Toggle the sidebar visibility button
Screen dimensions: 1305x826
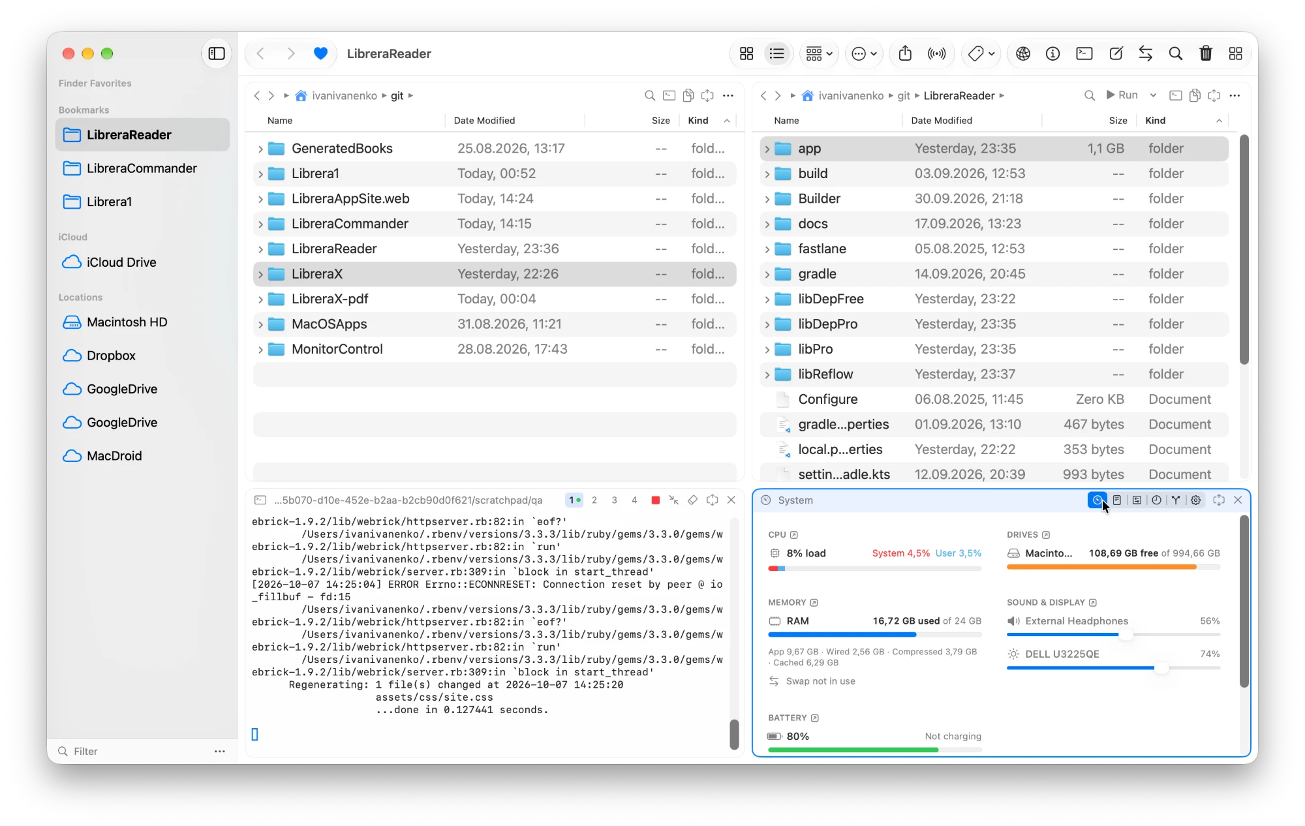[217, 54]
